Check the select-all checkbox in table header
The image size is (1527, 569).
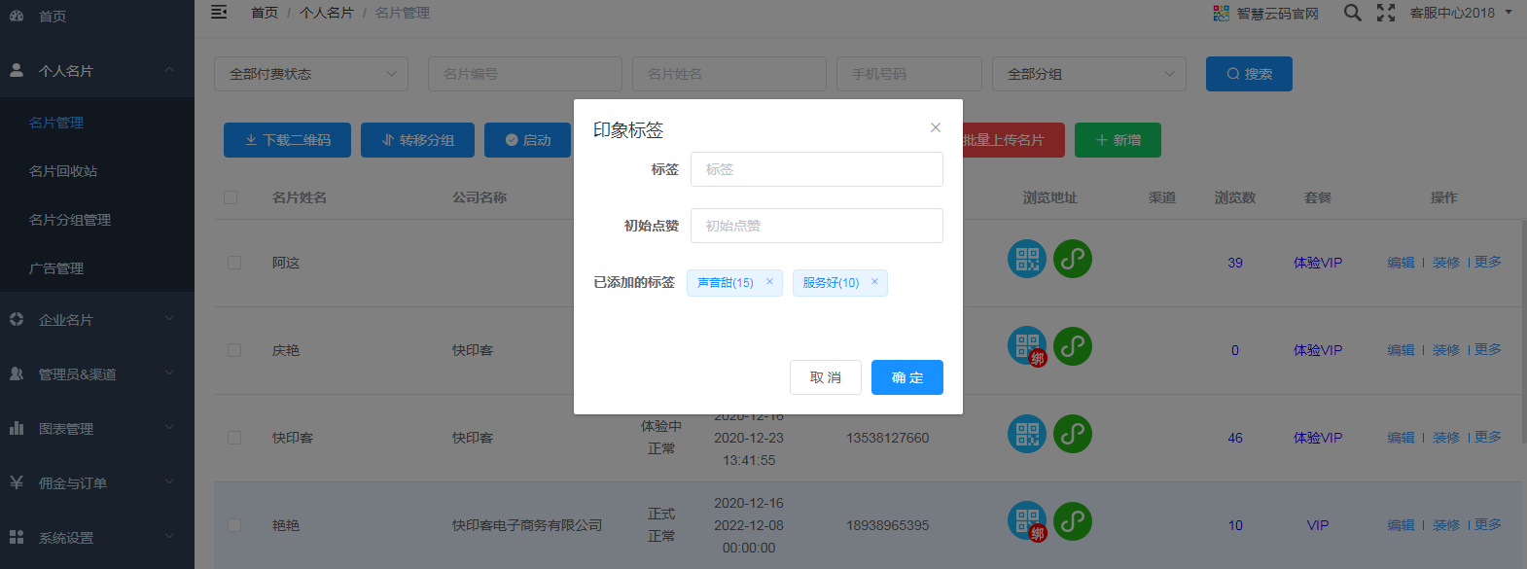(x=231, y=197)
